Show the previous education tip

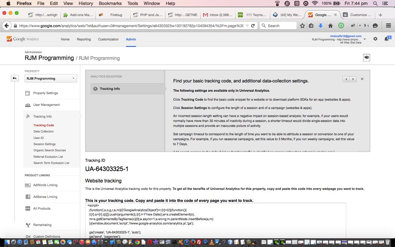346,79
